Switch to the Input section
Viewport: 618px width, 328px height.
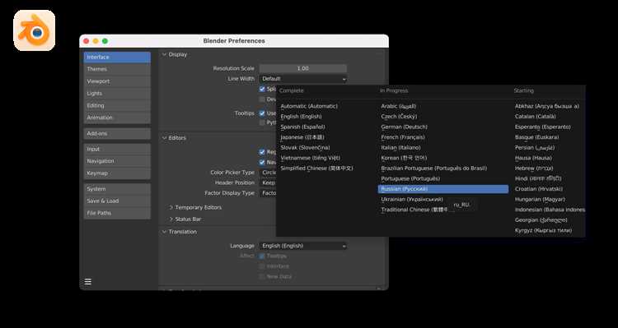click(117, 149)
